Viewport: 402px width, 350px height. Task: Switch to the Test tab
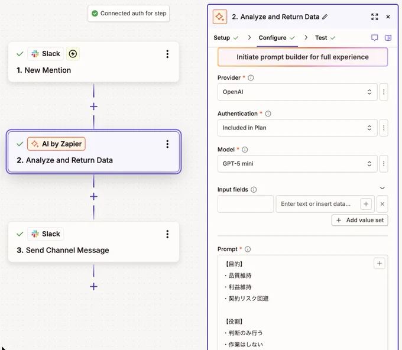tap(325, 38)
